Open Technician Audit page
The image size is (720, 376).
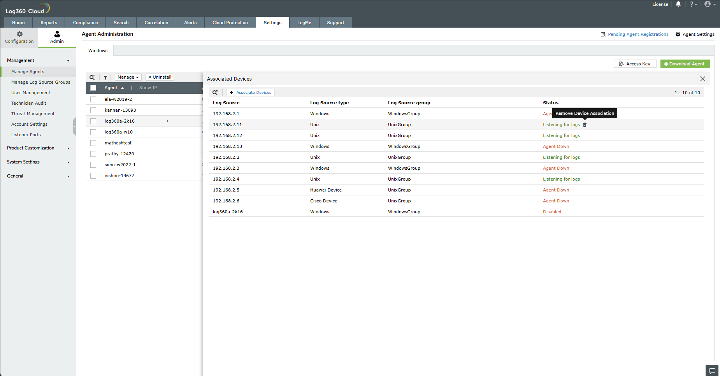pos(29,103)
